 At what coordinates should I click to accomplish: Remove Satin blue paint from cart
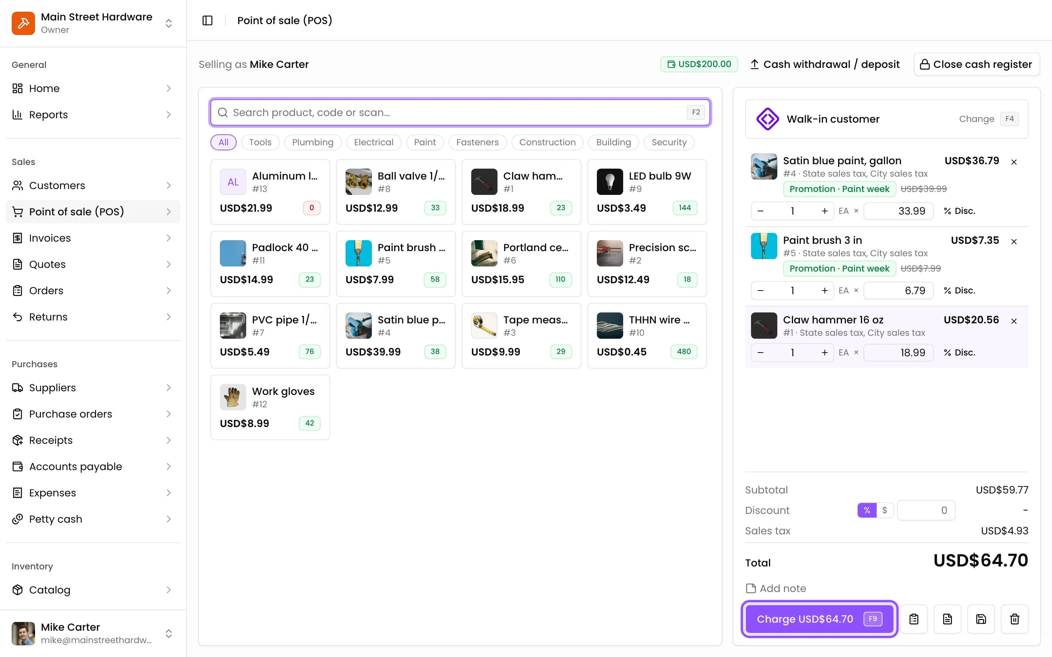1014,162
